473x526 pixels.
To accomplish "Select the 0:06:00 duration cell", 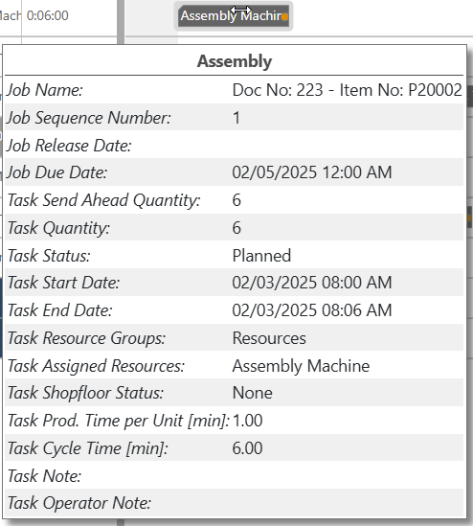I will (x=47, y=15).
